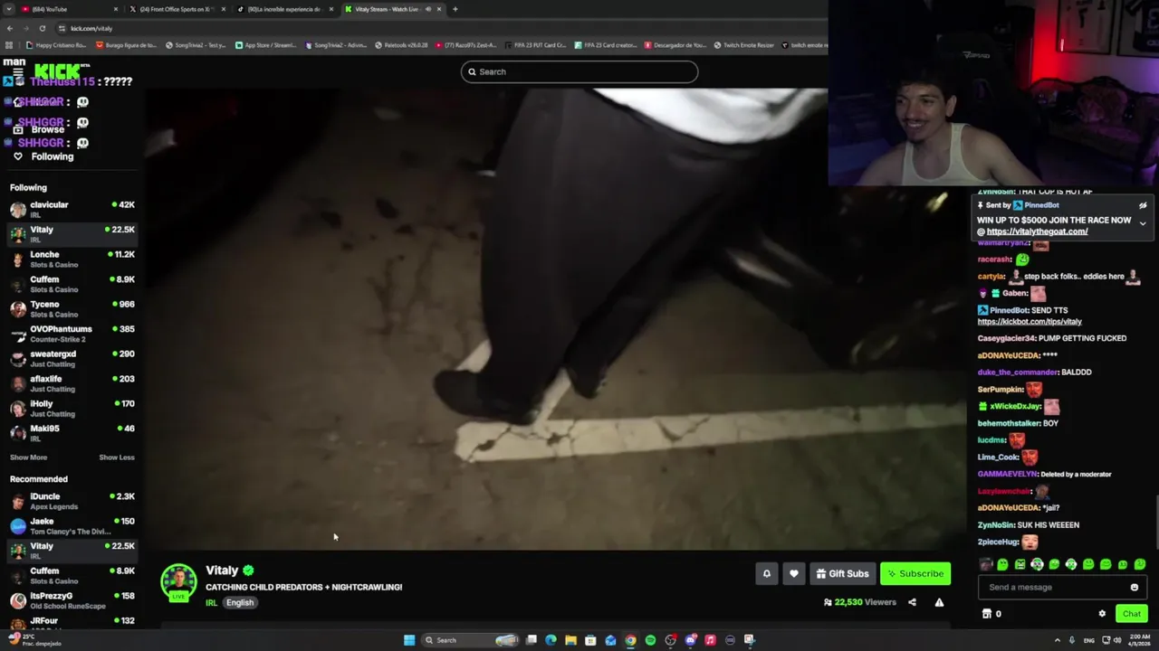Viewport: 1159px width, 651px height.
Task: Open the channel points shop icon
Action: click(987, 614)
